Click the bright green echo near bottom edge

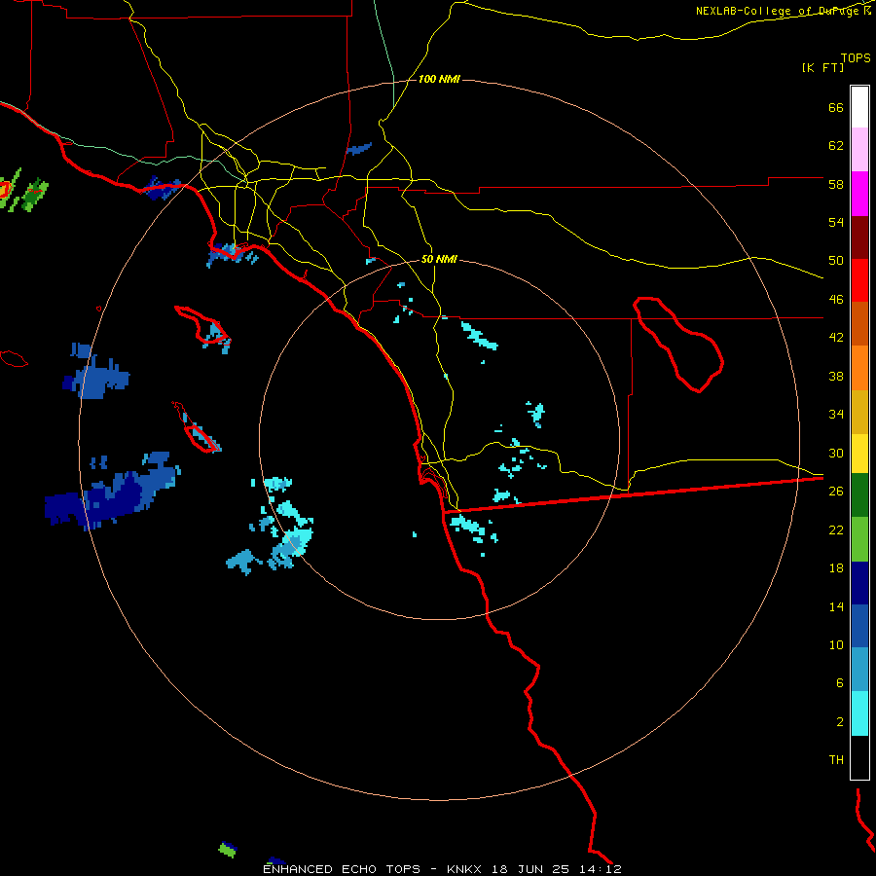[226, 851]
